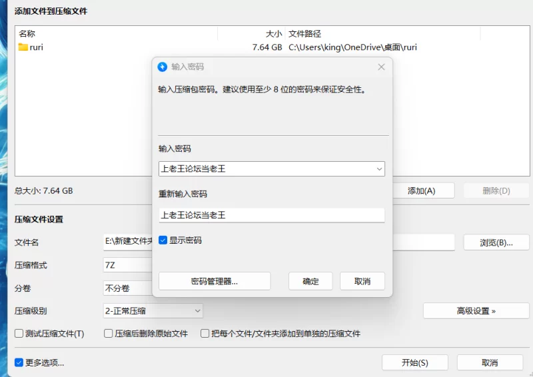Toggle 把每个文件/文件夹添加到单独的压缩文件 checkbox

205,334
